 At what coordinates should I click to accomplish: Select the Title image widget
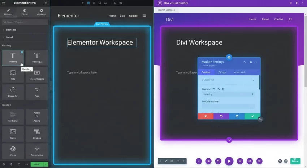tap(13, 75)
